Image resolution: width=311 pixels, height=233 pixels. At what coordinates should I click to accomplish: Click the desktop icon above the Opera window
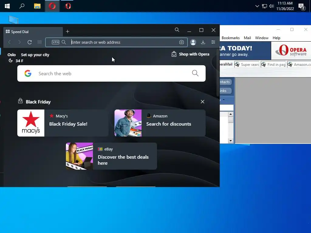[x=13, y=20]
